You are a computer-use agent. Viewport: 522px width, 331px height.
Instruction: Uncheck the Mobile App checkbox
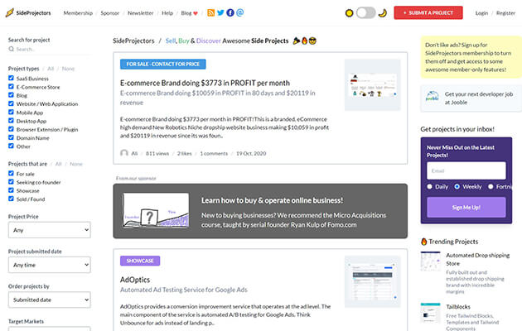[11, 112]
